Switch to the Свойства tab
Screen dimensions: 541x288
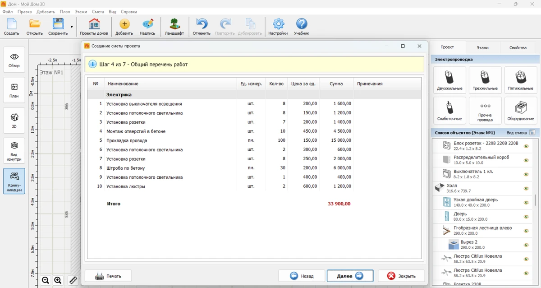point(518,47)
